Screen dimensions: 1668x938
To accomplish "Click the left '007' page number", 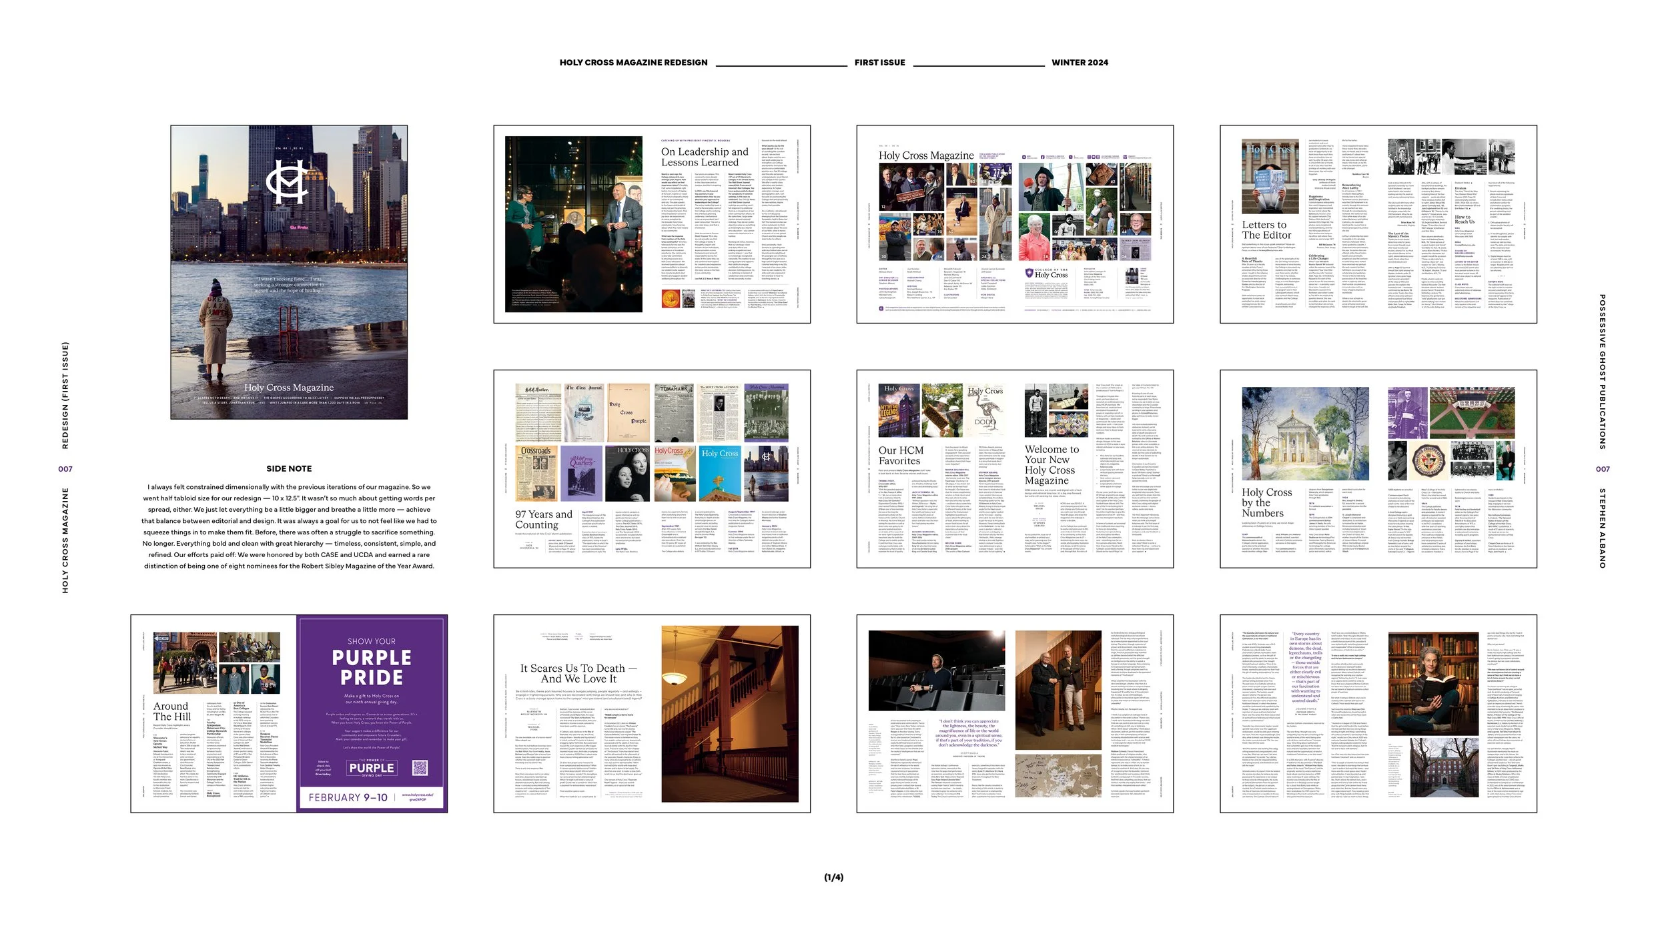I will (x=65, y=469).
